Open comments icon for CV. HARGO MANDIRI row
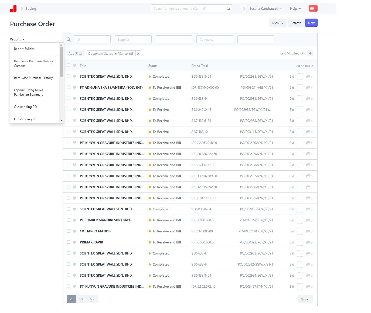371x313 pixels. point(308,231)
